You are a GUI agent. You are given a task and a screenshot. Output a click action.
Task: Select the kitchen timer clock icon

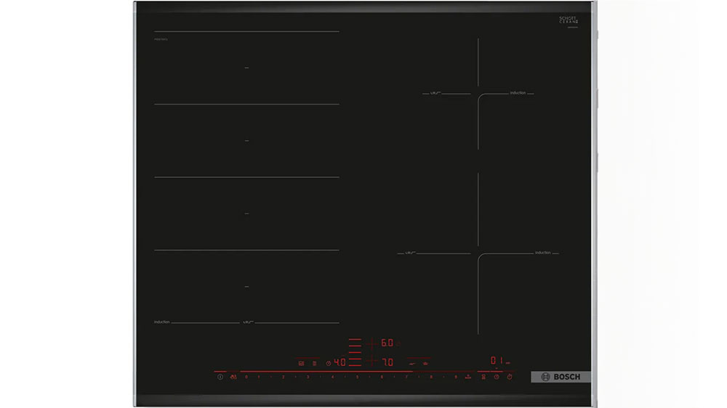[x=497, y=377]
